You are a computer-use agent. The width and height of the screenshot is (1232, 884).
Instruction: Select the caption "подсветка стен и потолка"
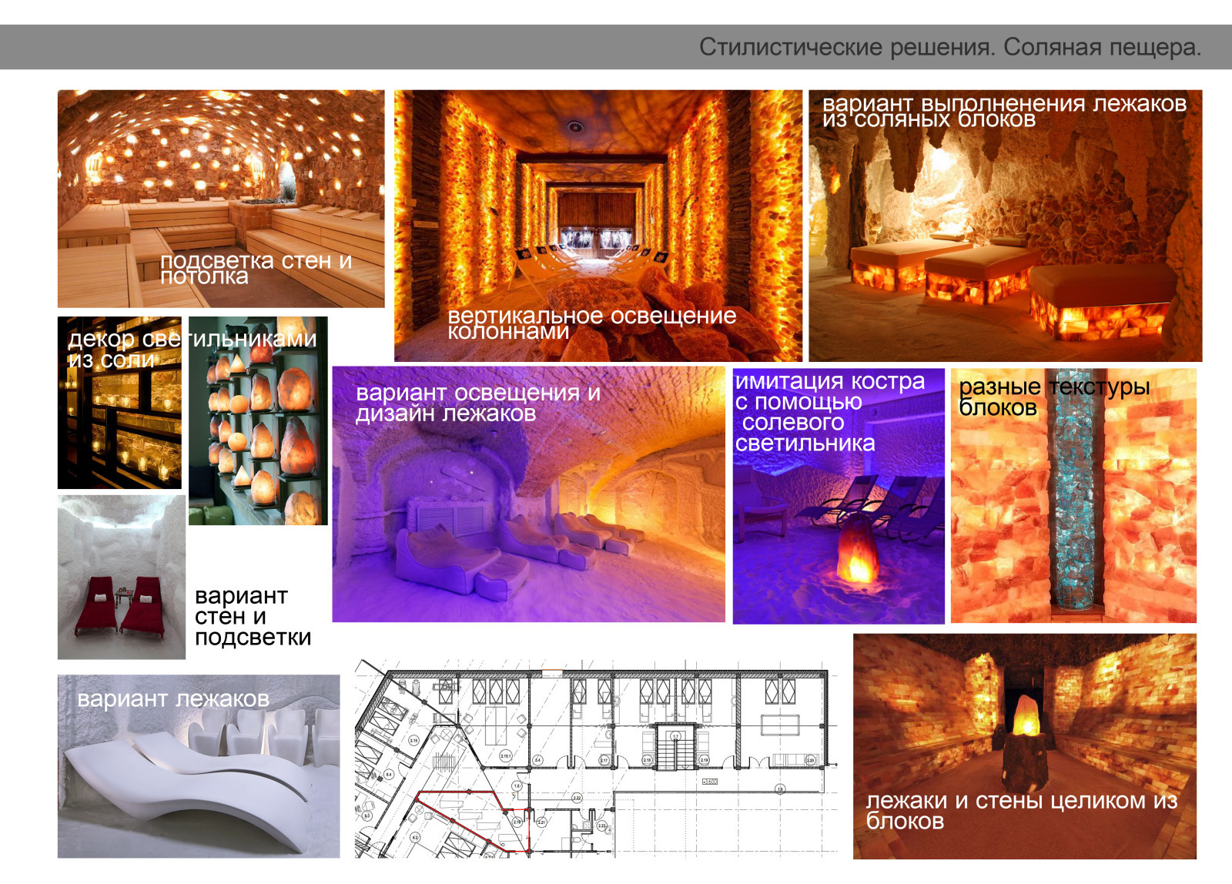point(256,268)
